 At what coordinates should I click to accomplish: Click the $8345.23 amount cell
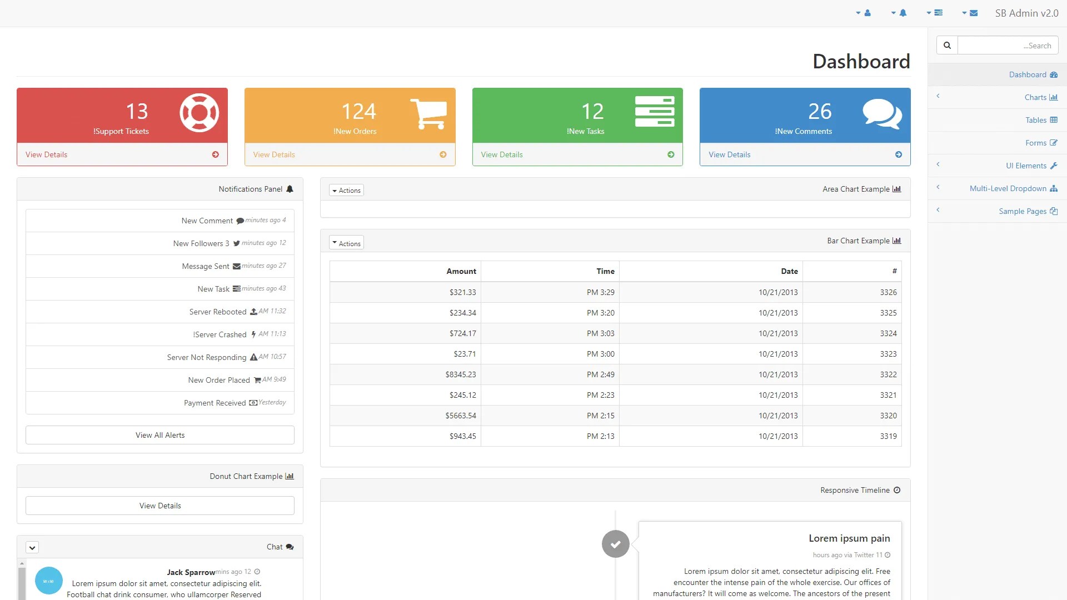pos(405,374)
